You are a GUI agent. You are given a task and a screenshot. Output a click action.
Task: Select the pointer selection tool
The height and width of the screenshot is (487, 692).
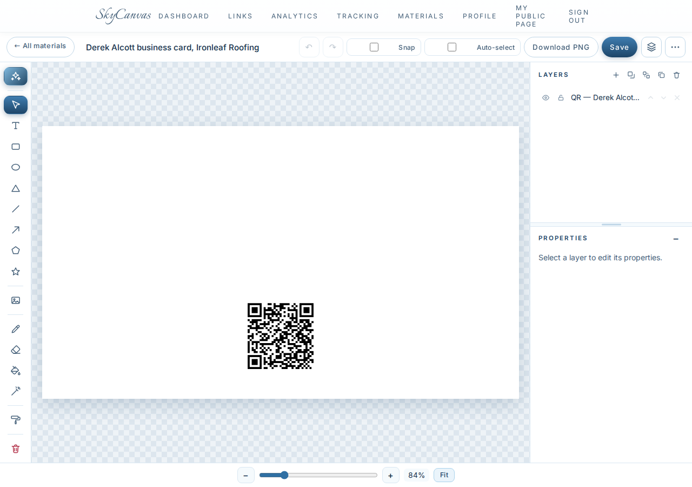pos(16,104)
